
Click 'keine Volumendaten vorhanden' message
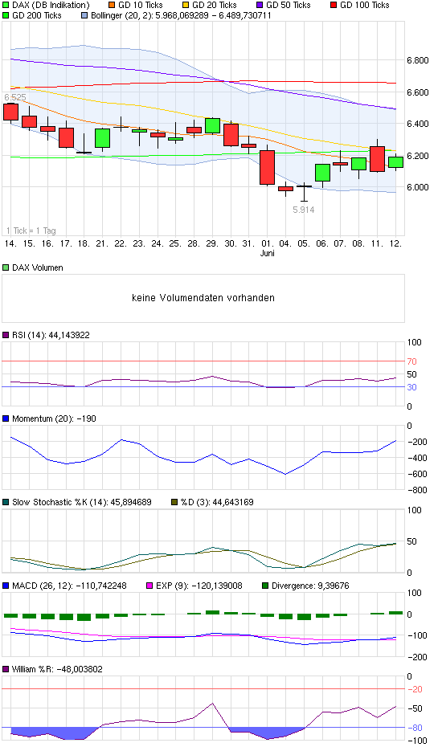[x=203, y=298]
